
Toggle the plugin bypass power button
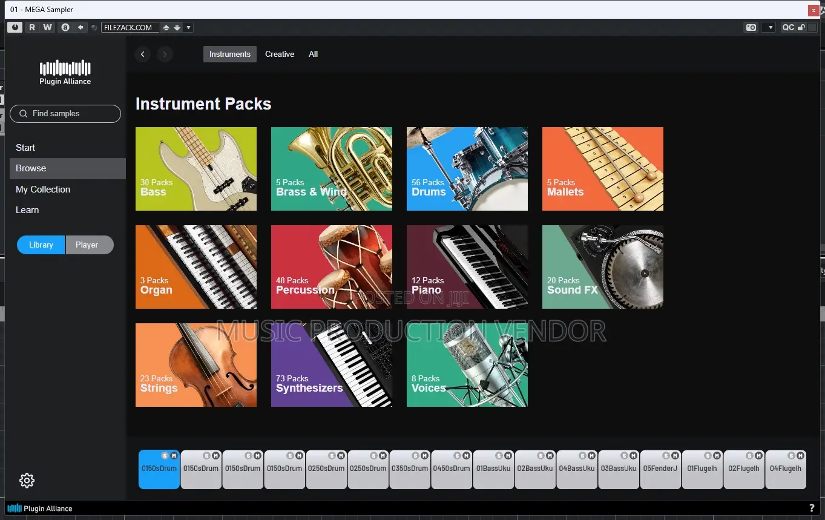click(x=15, y=27)
